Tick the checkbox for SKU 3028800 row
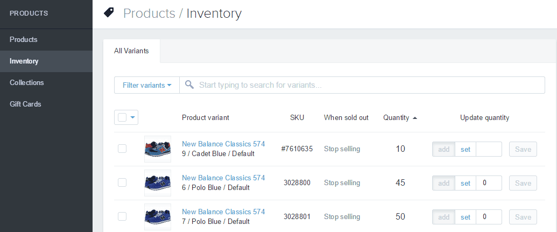The height and width of the screenshot is (232, 557). pyautogui.click(x=122, y=182)
